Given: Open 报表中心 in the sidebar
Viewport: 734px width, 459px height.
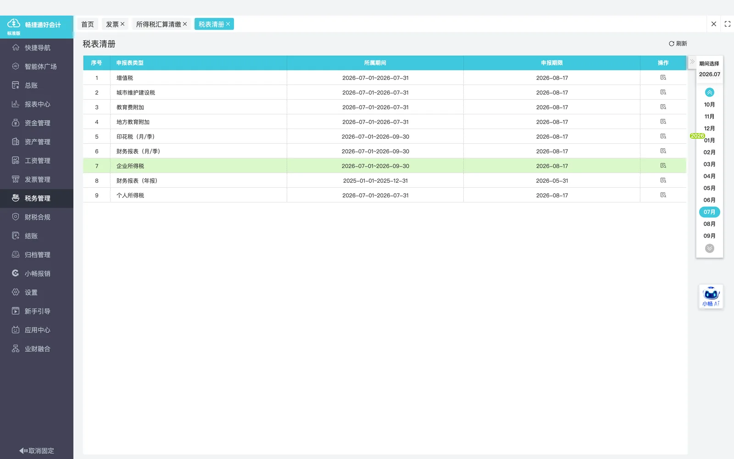Looking at the screenshot, I should pyautogui.click(x=37, y=104).
